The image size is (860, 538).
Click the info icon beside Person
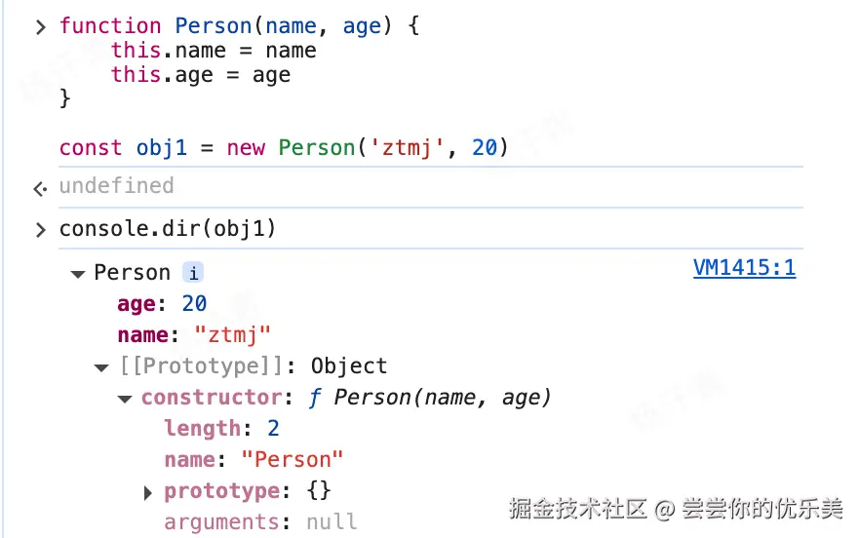(x=193, y=274)
